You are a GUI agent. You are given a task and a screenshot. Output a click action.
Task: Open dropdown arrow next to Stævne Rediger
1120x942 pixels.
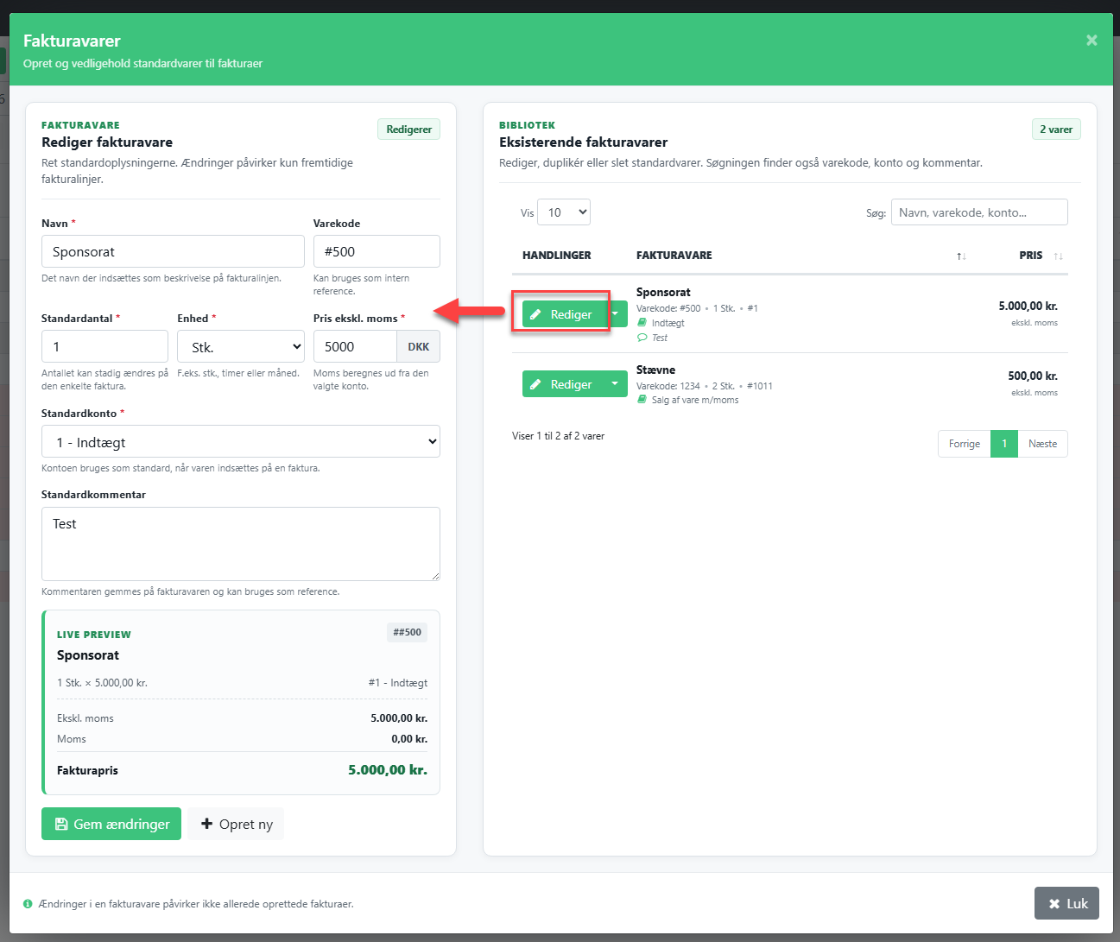coord(615,384)
